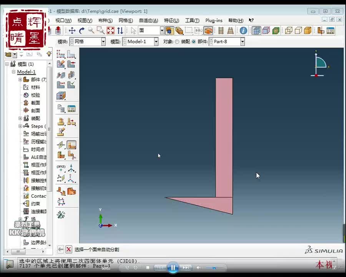The image size is (346, 277).
Task: Click the light bulb icon in model tree
Action: pyautogui.click(x=49, y=54)
